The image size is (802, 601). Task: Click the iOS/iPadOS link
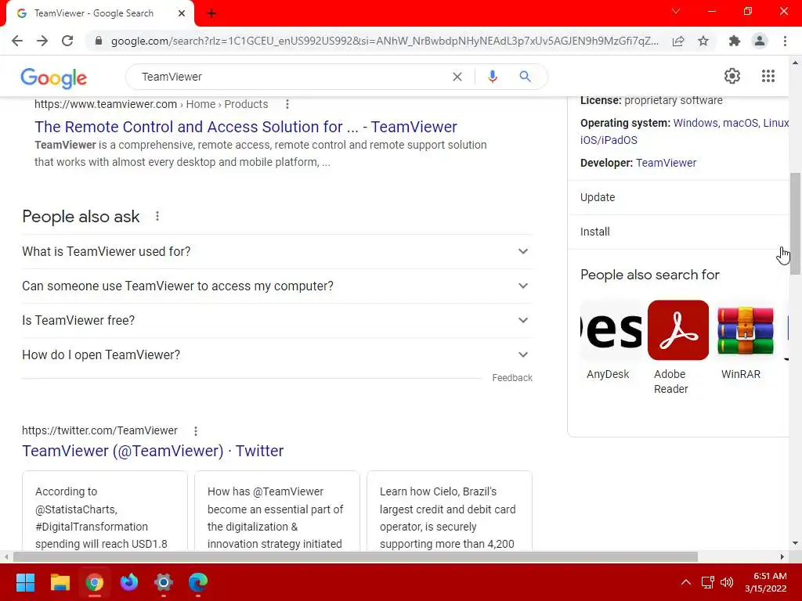609,140
